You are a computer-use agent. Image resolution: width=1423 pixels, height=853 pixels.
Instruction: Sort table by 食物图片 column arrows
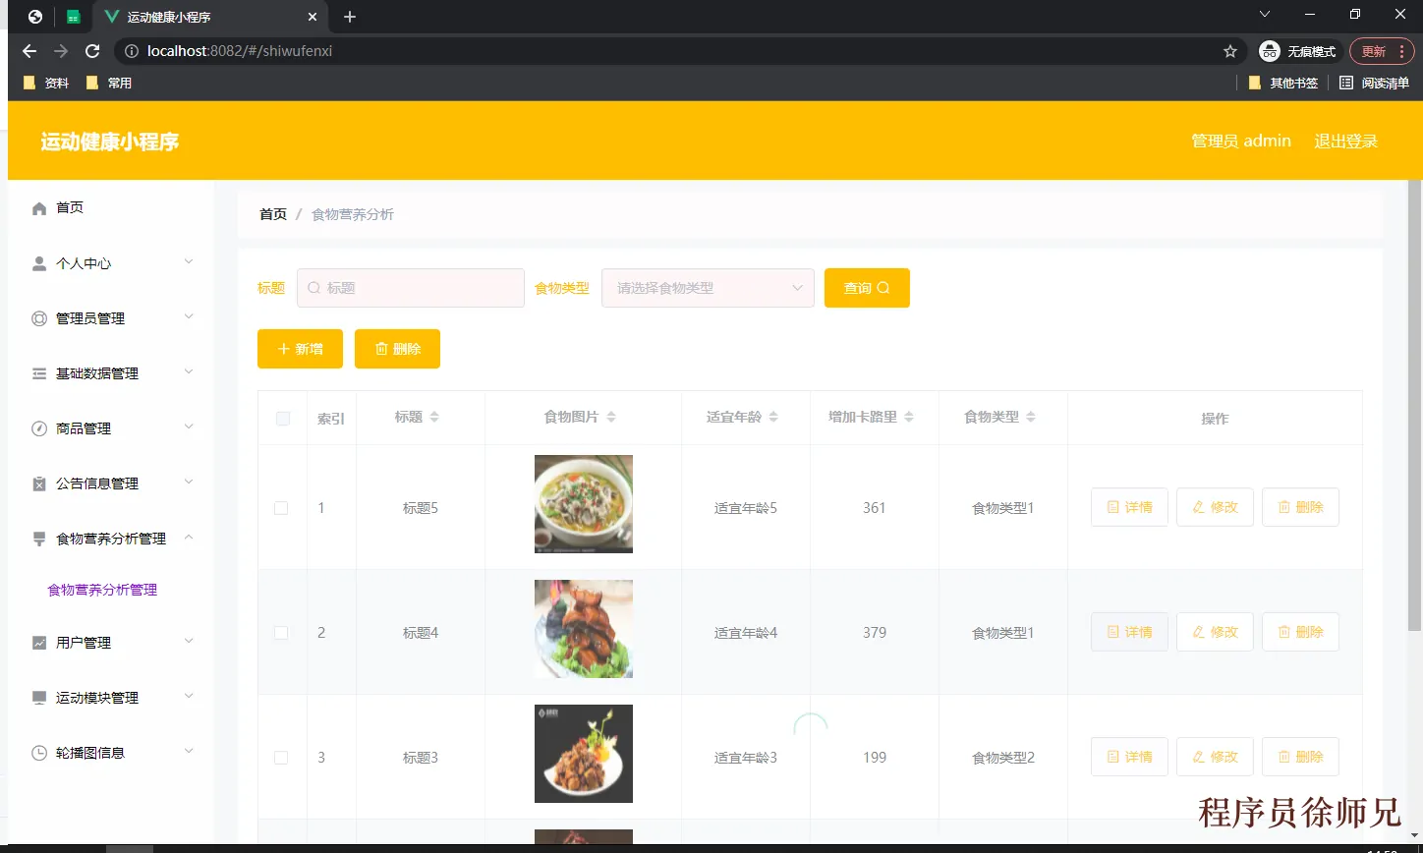[611, 417]
